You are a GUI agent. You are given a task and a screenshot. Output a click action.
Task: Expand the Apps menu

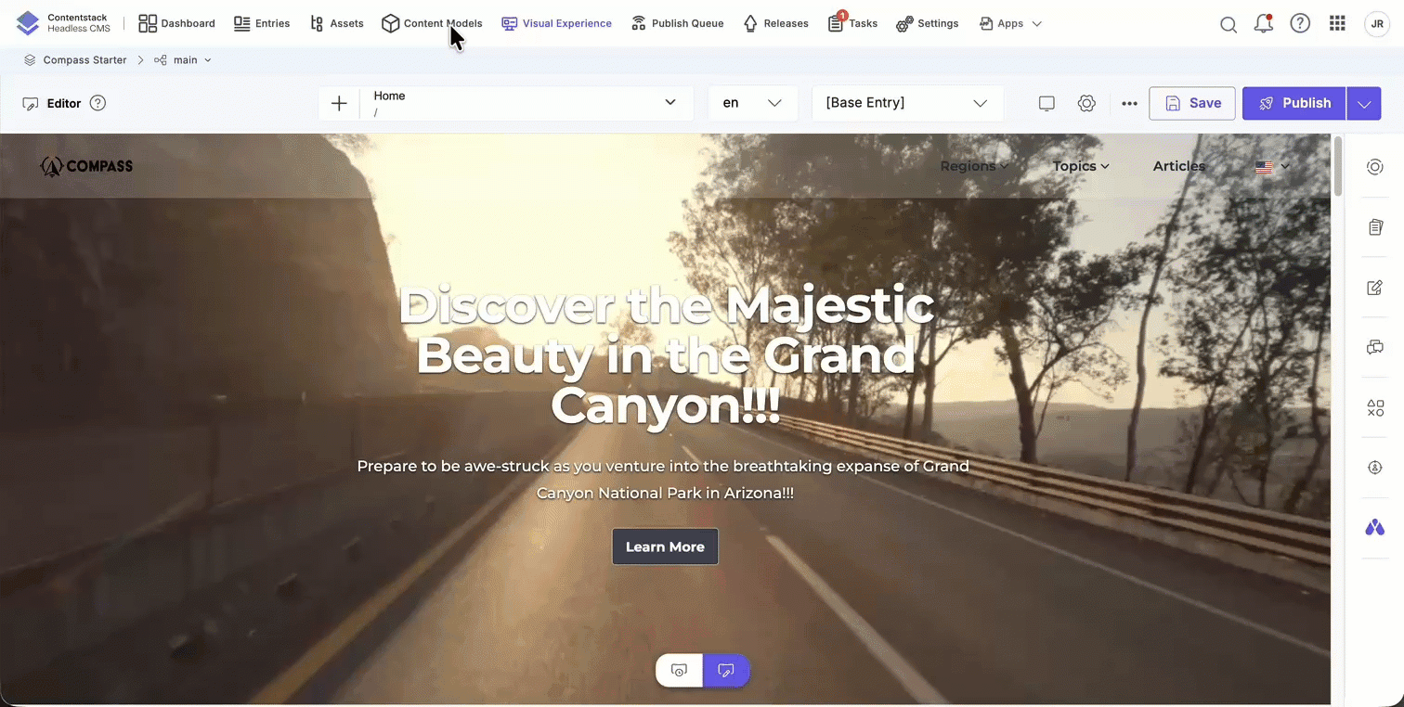(1010, 24)
